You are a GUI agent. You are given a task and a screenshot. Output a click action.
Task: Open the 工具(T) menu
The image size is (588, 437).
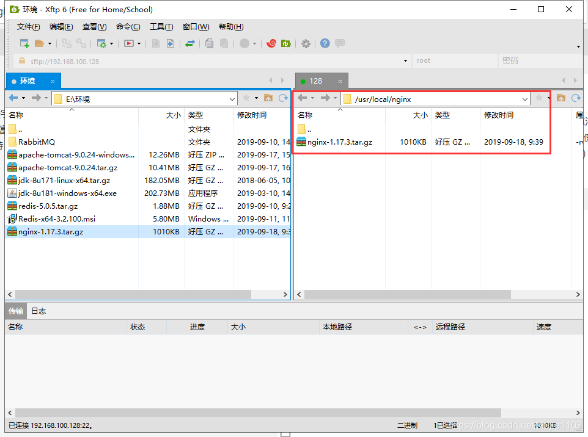tap(161, 27)
